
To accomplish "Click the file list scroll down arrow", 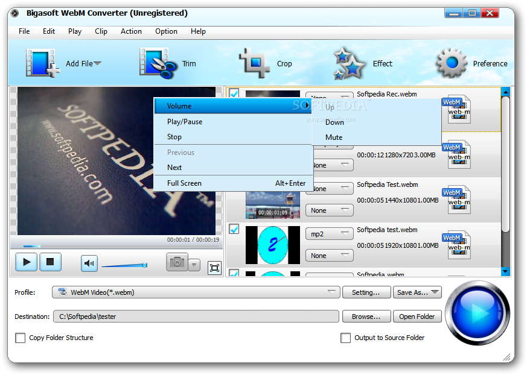I will [x=505, y=271].
